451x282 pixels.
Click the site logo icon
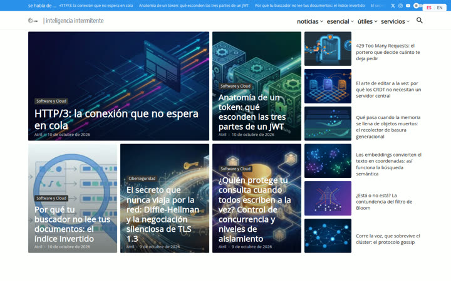(33, 21)
